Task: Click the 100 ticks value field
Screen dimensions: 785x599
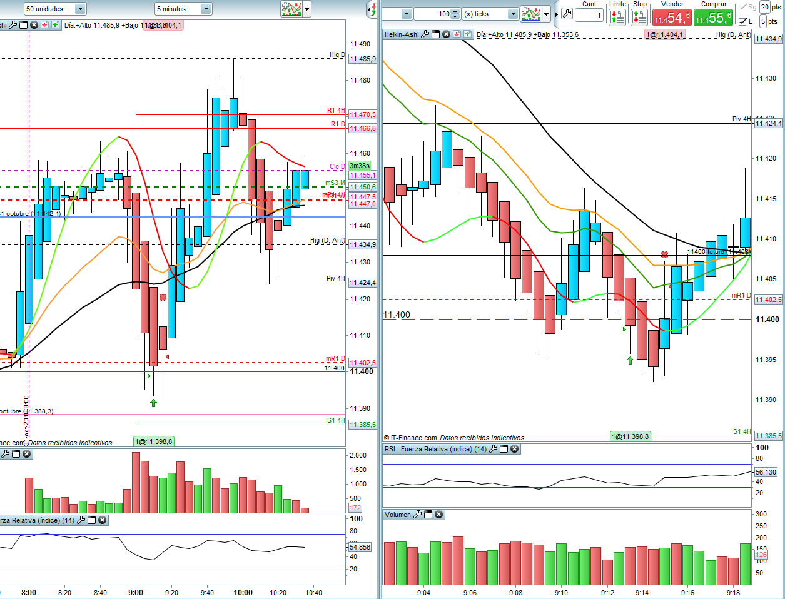Action: [433, 14]
